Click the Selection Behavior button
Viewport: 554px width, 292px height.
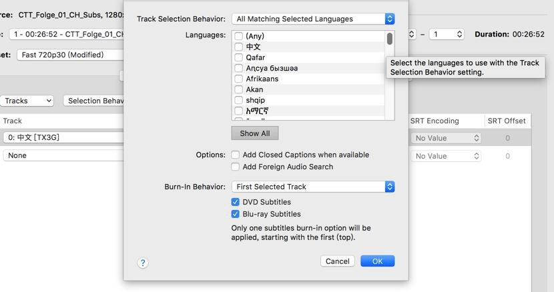[x=94, y=101]
